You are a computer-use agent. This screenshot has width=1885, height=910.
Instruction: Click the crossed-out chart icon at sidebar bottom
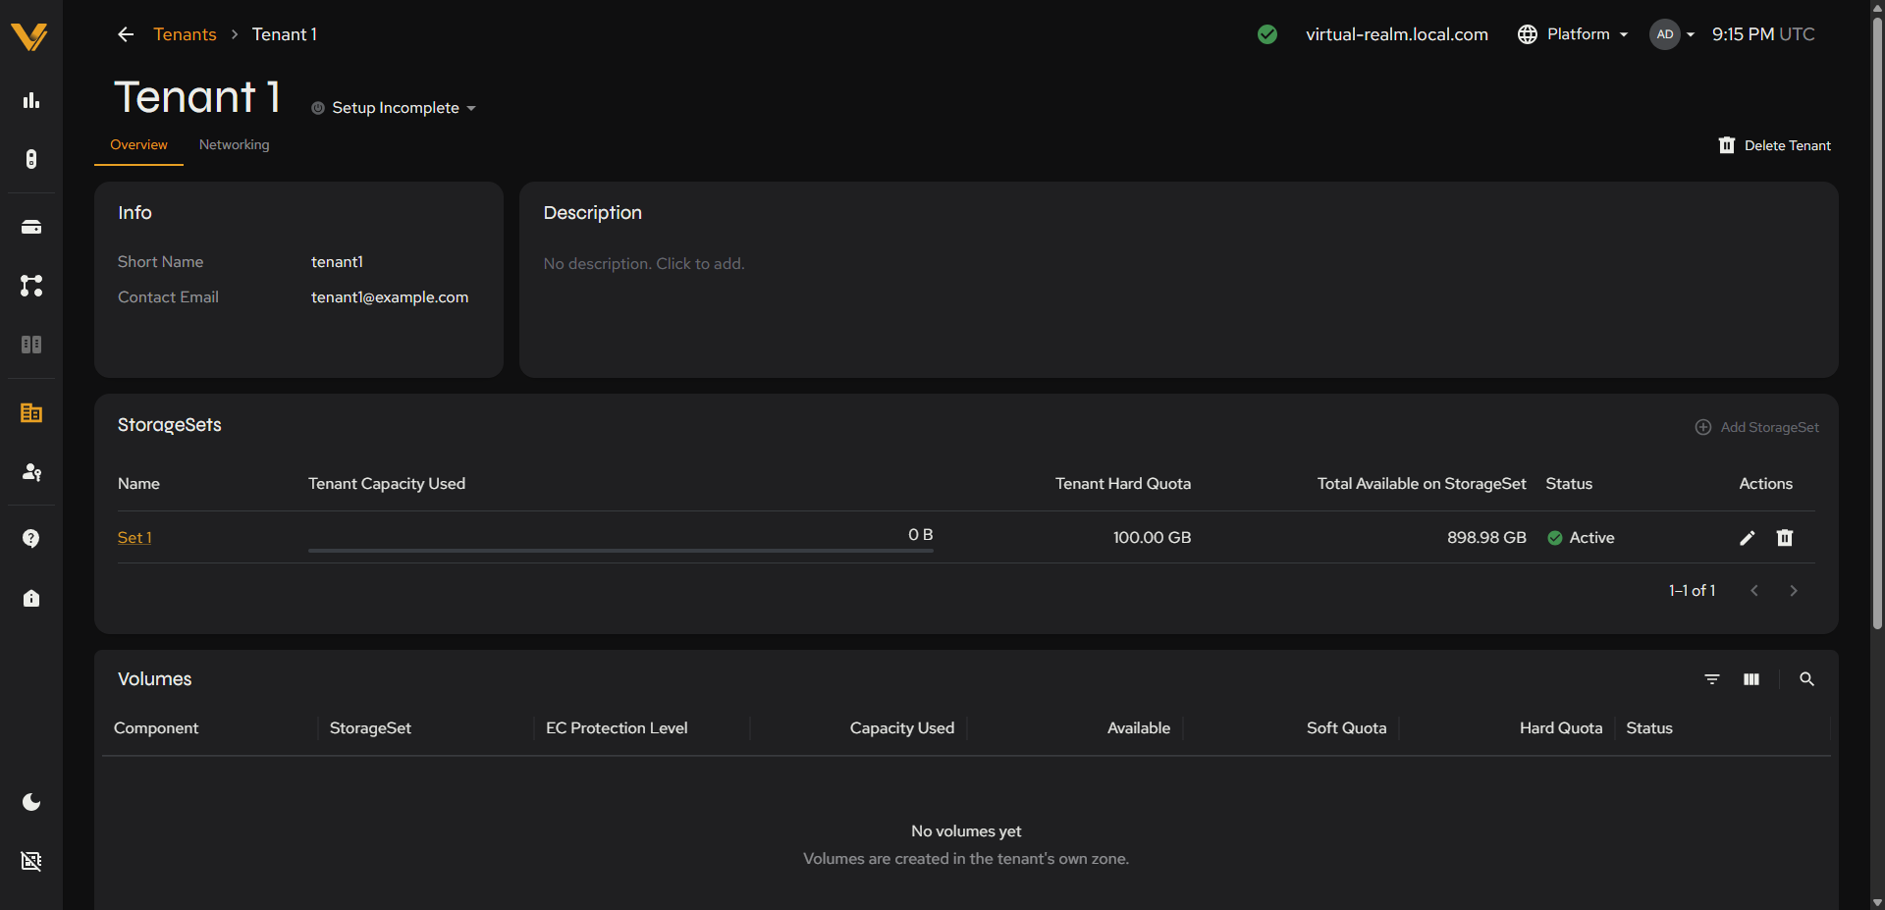[31, 861]
